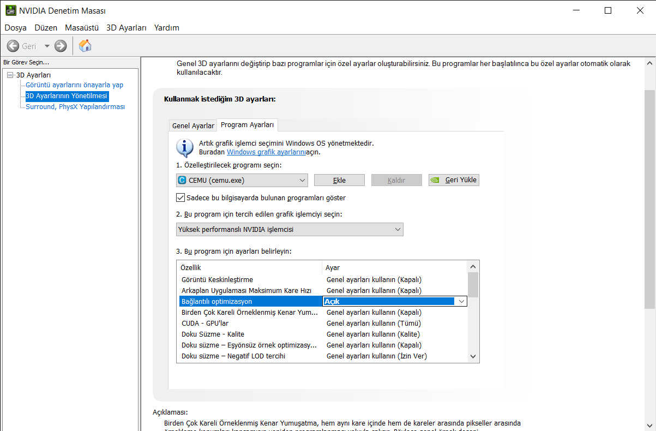Screen dimensions: 656x431
Task: Select the 'Doku Süzme - Kalite' row
Action: (324, 334)
